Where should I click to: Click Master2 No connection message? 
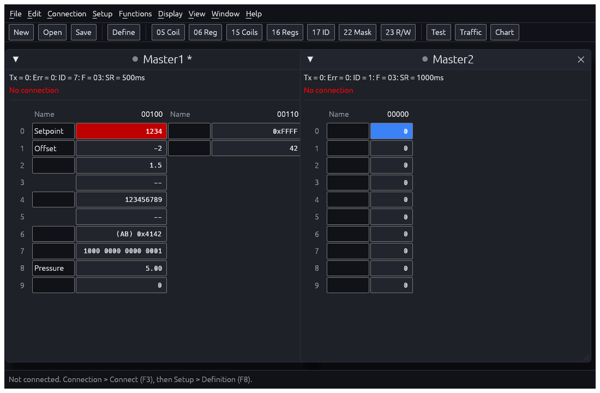click(328, 91)
